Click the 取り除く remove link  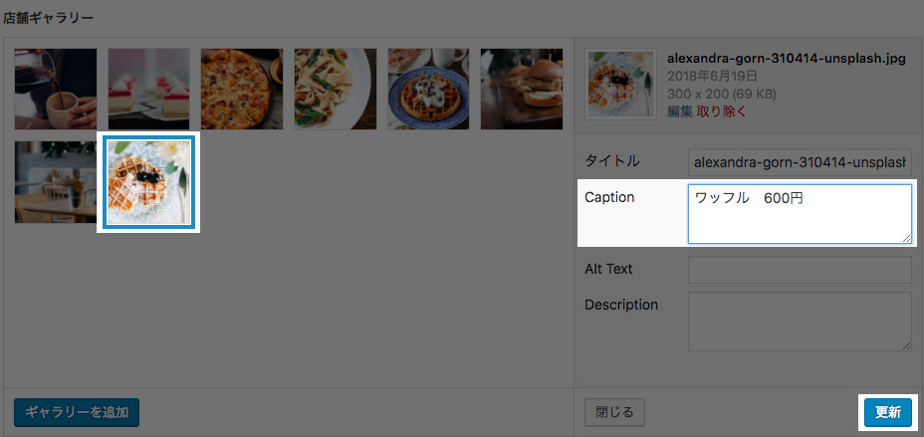point(721,111)
